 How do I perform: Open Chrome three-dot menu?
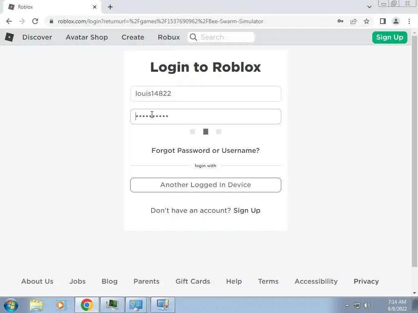tap(409, 21)
